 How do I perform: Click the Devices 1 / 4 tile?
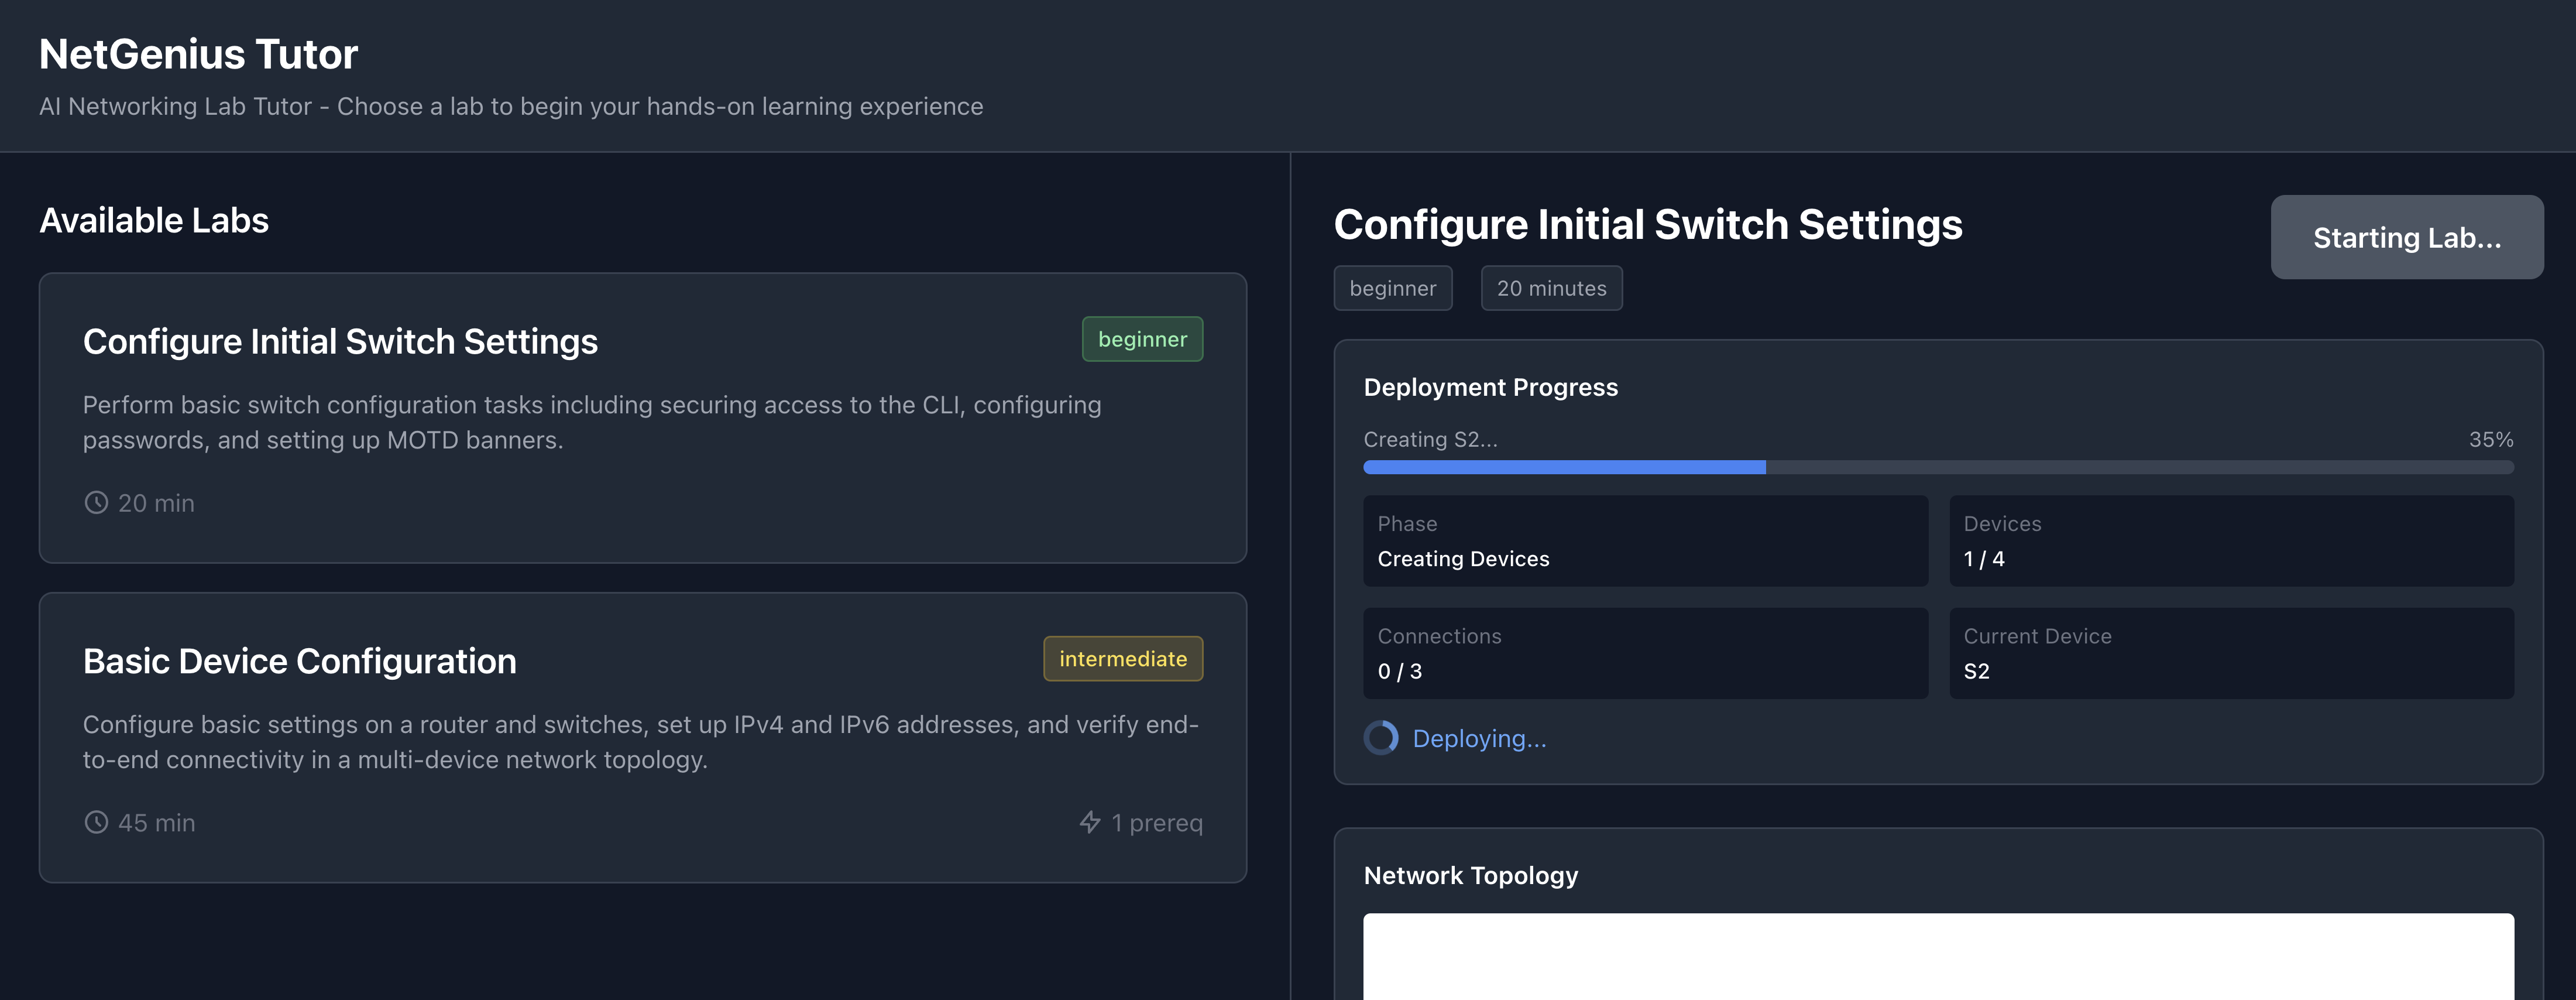tap(2231, 541)
